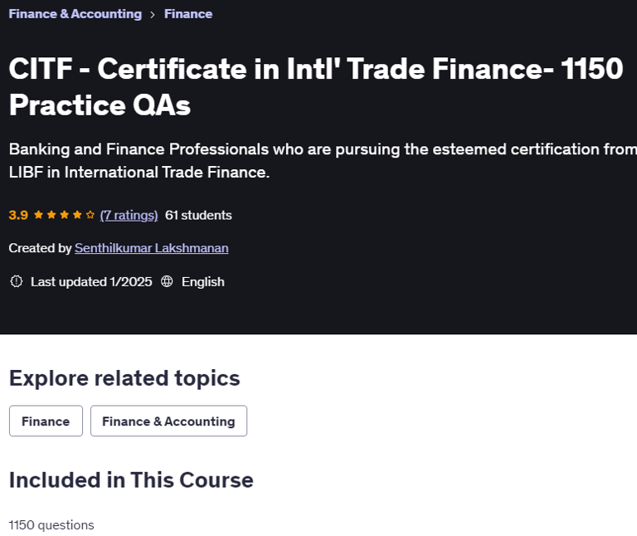The image size is (637, 536).
Task: Click the "Last updated 1/2025" text
Action: pyautogui.click(x=91, y=281)
